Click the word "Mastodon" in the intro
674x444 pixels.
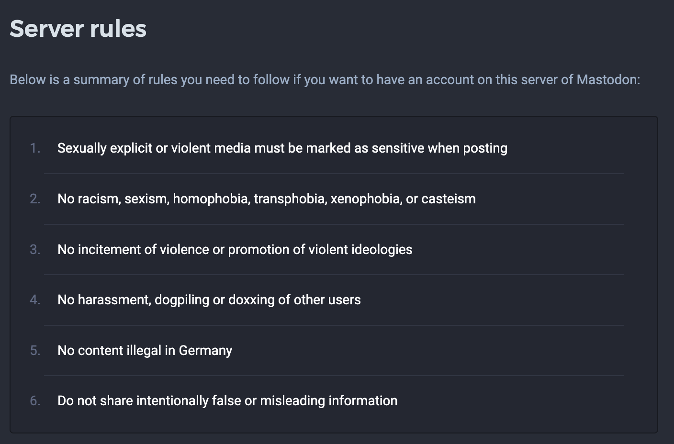[607, 79]
